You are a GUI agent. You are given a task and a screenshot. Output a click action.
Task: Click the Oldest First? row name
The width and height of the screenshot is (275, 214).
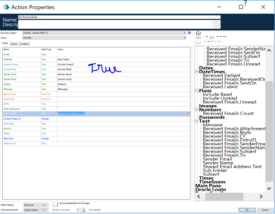click(x=10, y=143)
